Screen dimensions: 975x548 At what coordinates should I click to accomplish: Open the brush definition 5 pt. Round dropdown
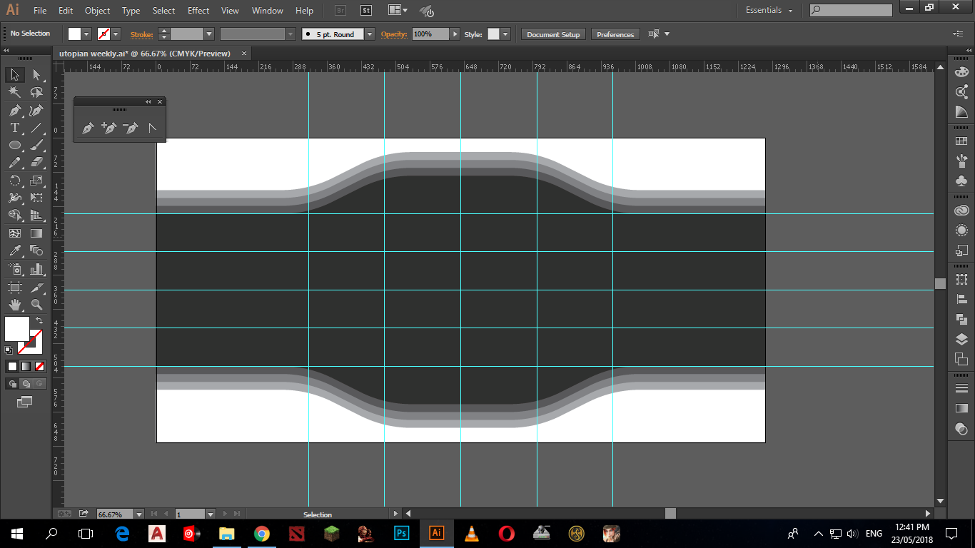coord(369,34)
